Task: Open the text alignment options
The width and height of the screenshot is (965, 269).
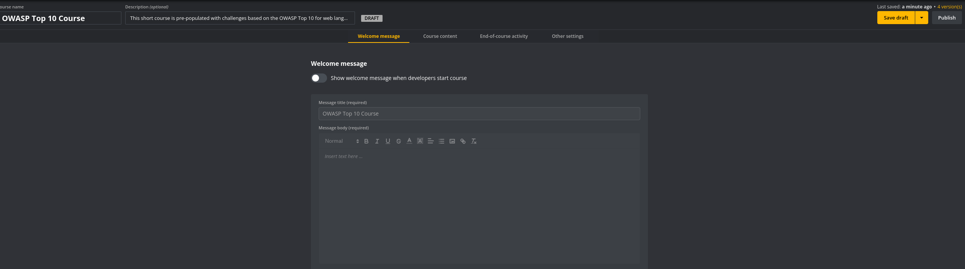Action: [x=431, y=141]
